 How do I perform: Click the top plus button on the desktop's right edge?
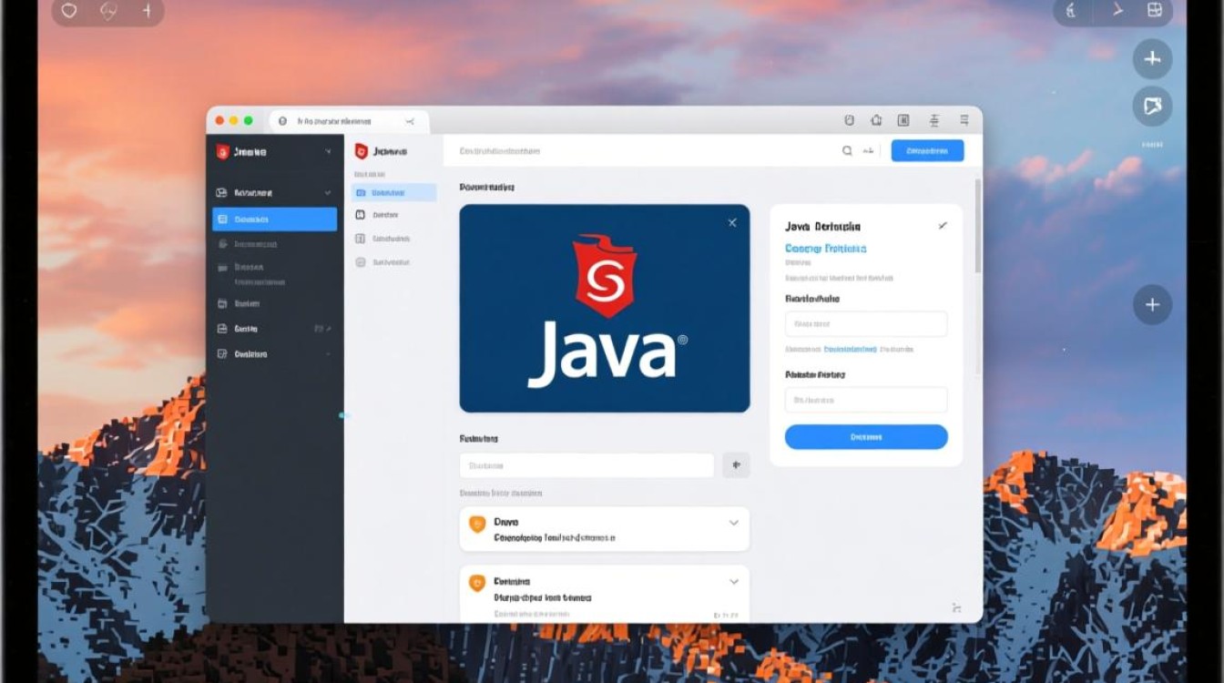[1152, 59]
